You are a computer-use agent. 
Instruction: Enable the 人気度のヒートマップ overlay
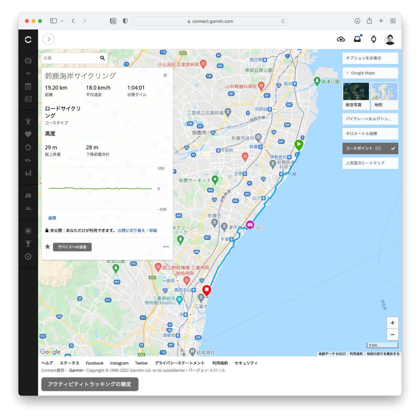point(370,163)
